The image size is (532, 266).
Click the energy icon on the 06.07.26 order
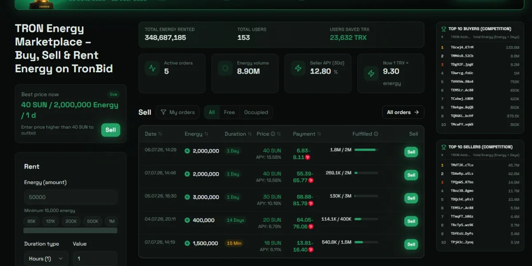[x=187, y=151]
